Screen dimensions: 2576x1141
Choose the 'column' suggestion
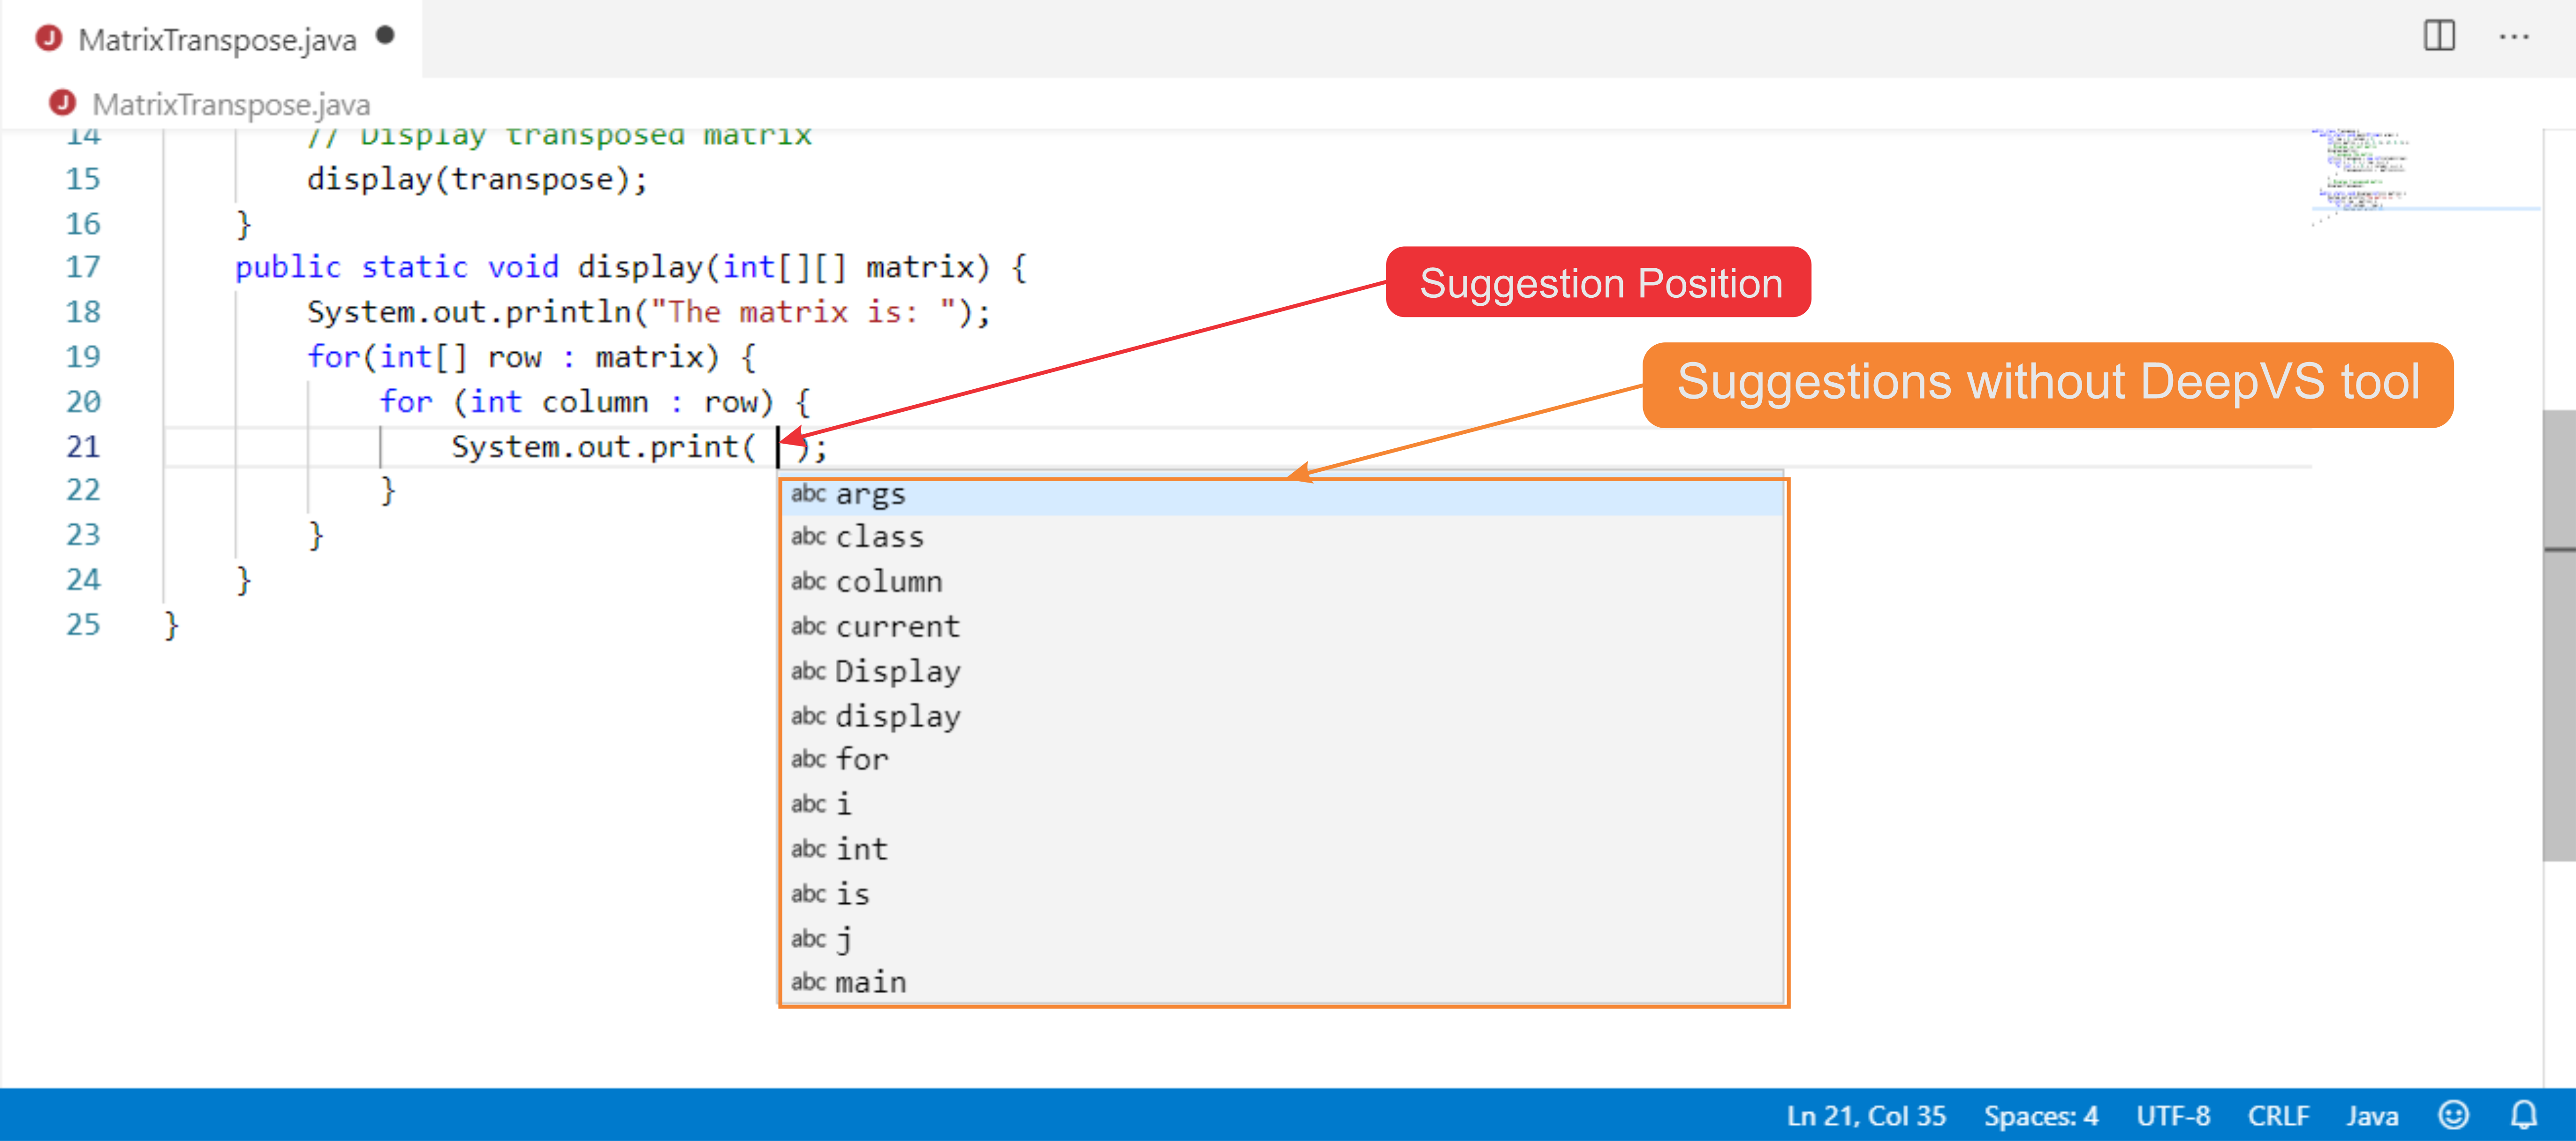tap(1282, 581)
